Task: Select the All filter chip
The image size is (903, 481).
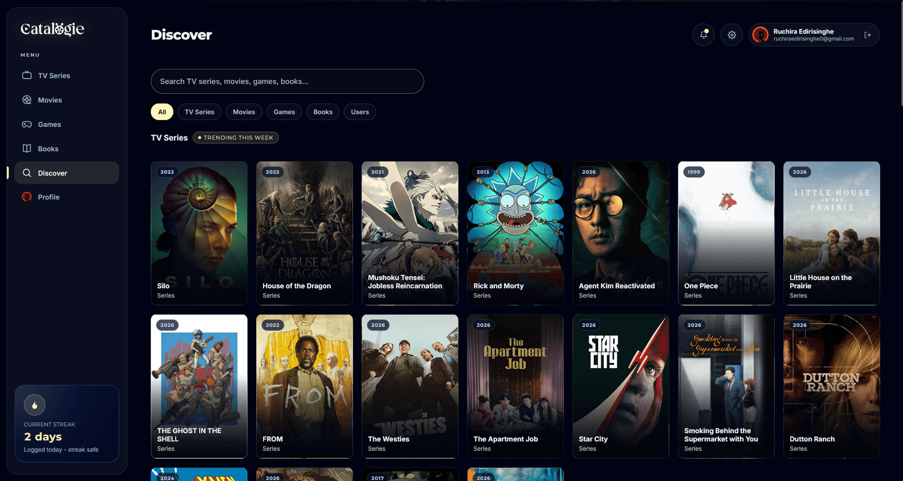Action: click(162, 112)
